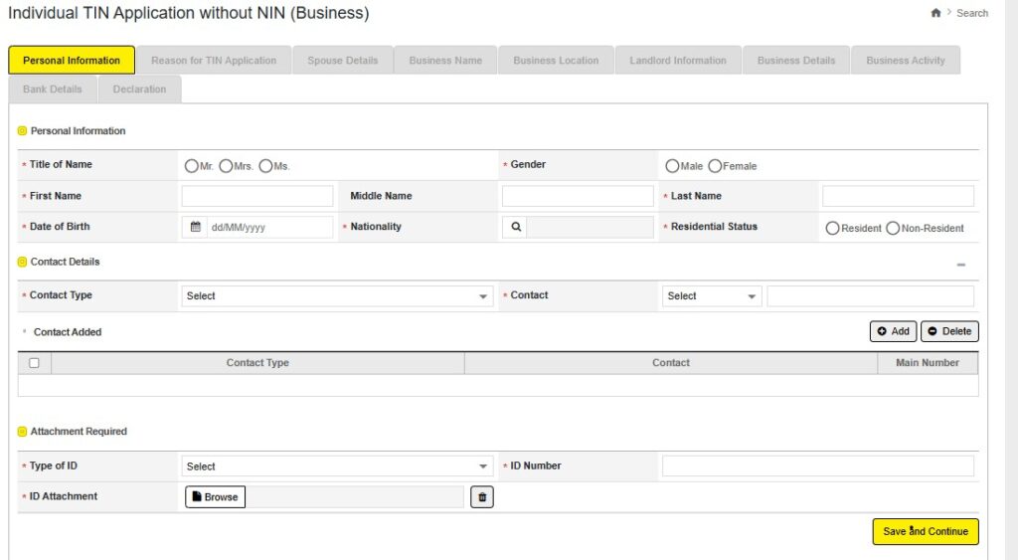
Task: Open the Declaration tab
Action: (139, 89)
